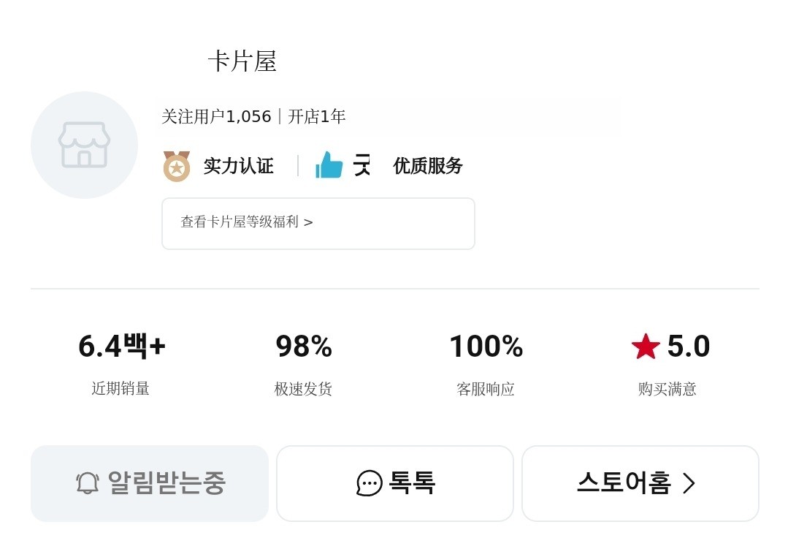Toggle the 알림받는중 notification button
This screenshot has height=549, width=788.
(150, 483)
